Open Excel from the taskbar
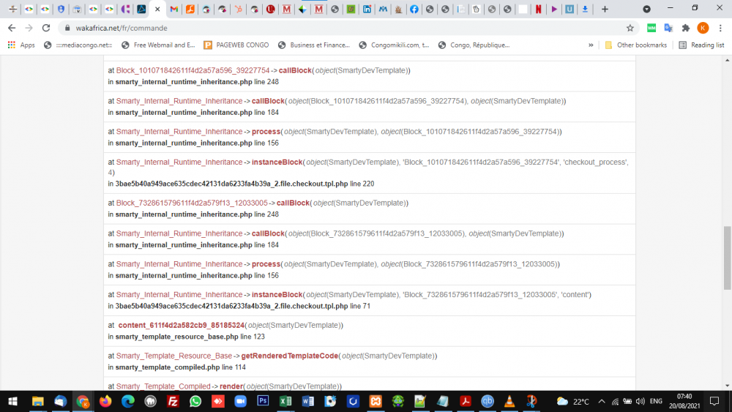Image resolution: width=732 pixels, height=412 pixels. click(285, 401)
